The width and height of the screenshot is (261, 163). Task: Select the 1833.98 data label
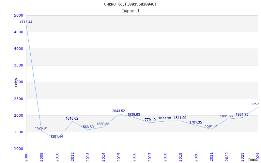pyautogui.click(x=165, y=118)
